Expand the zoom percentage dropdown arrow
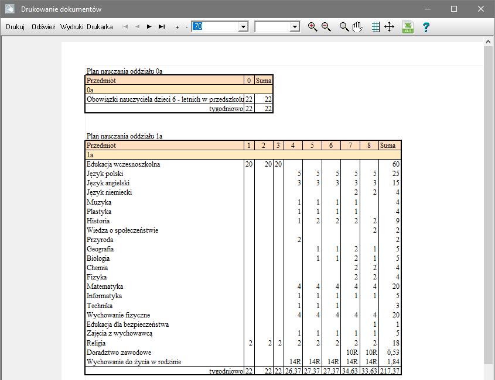The height and width of the screenshot is (380, 495). 243,27
